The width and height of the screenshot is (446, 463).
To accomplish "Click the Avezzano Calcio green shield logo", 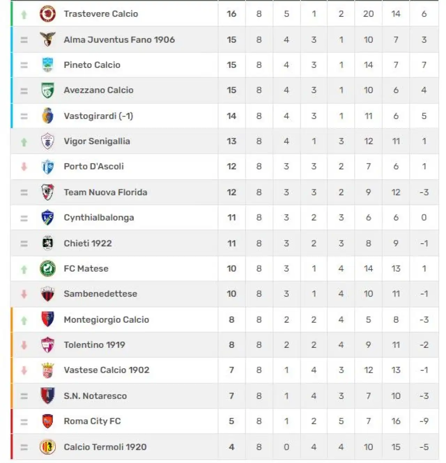I will 48,90.
